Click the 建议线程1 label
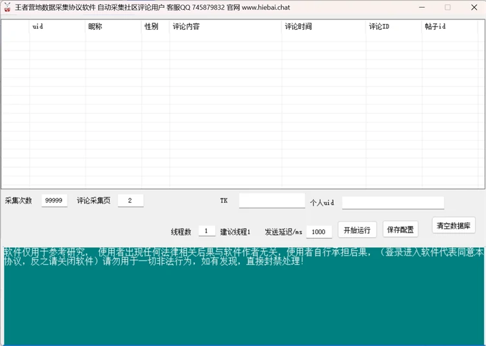The image size is (486, 346). [x=235, y=231]
